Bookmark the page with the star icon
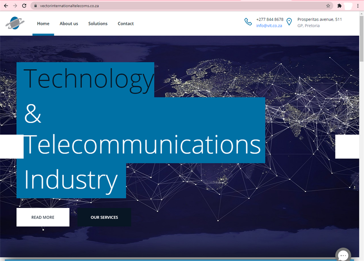 [x=328, y=6]
